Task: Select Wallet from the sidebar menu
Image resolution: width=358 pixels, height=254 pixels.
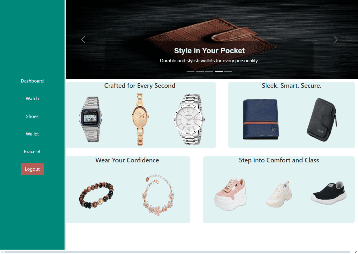Action: 32,134
